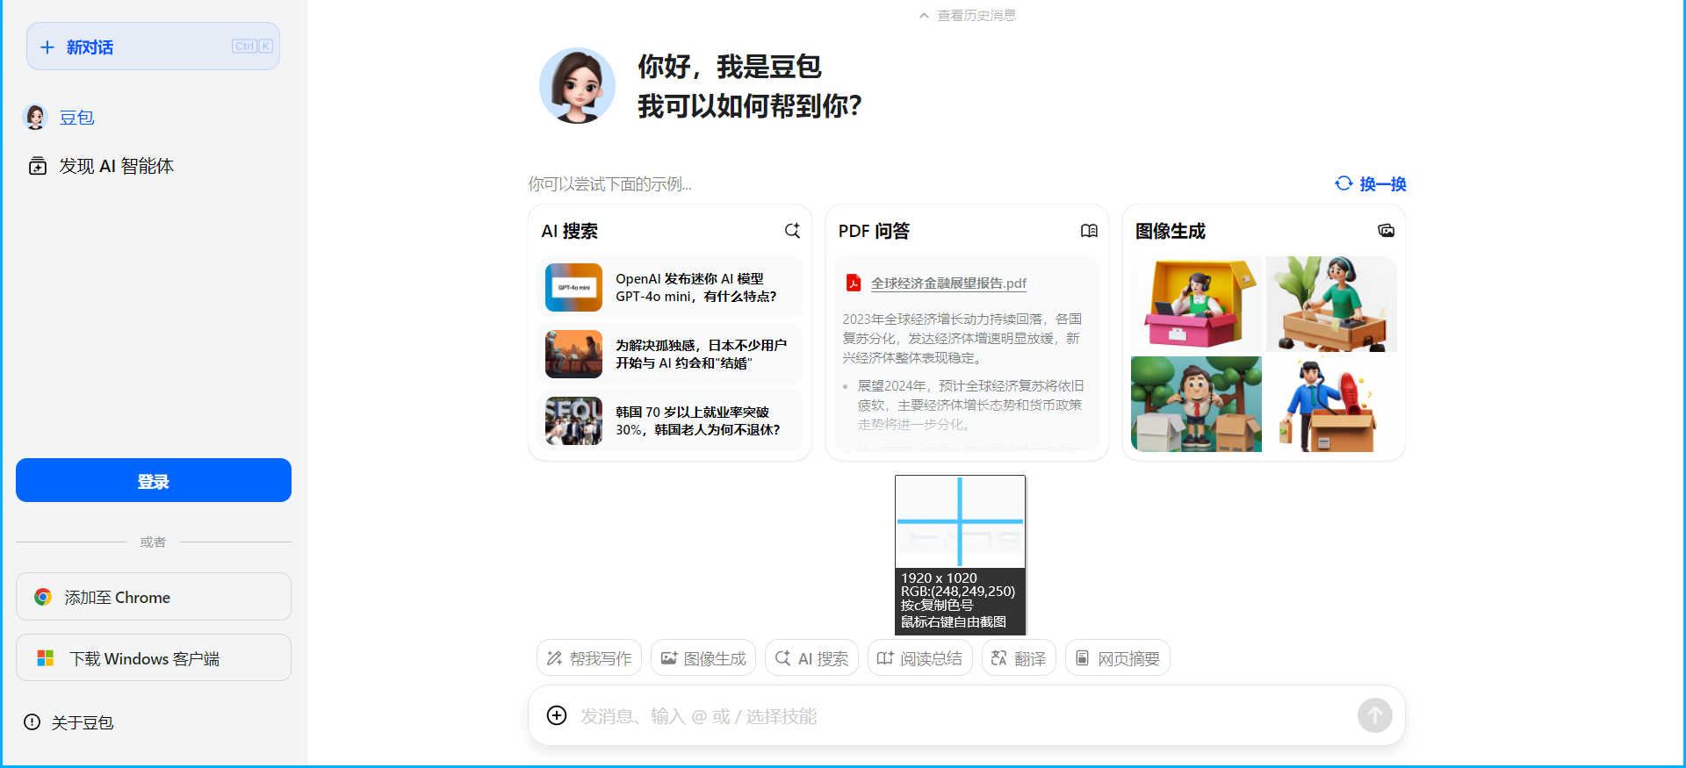Click the bullet text 展望2024年

click(x=970, y=405)
